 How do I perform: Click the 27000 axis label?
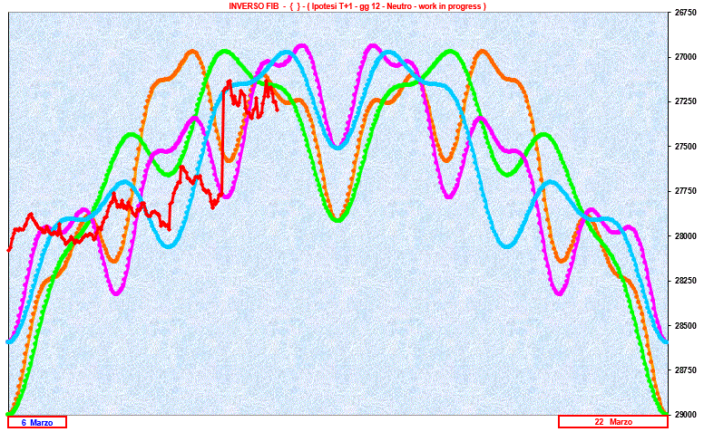685,57
